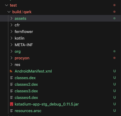The height and width of the screenshot is (116, 121).
Task: Click the git status dot on test row
Action: tap(114, 5)
